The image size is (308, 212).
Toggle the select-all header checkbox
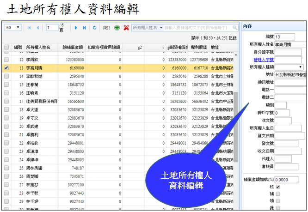[6, 47]
